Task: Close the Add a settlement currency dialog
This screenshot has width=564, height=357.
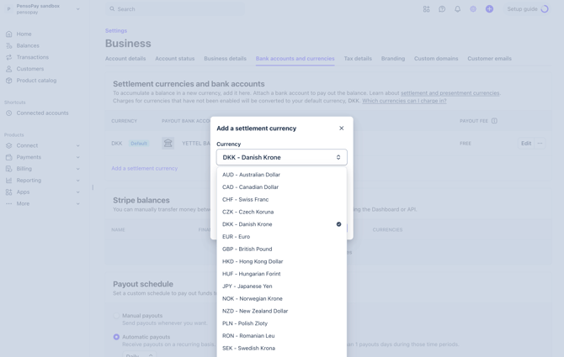Action: click(x=342, y=128)
